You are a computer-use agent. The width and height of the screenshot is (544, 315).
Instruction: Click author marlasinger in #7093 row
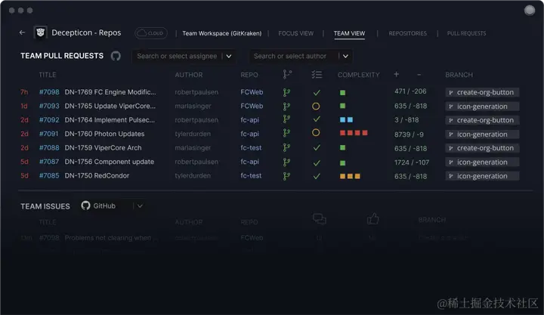pos(193,106)
